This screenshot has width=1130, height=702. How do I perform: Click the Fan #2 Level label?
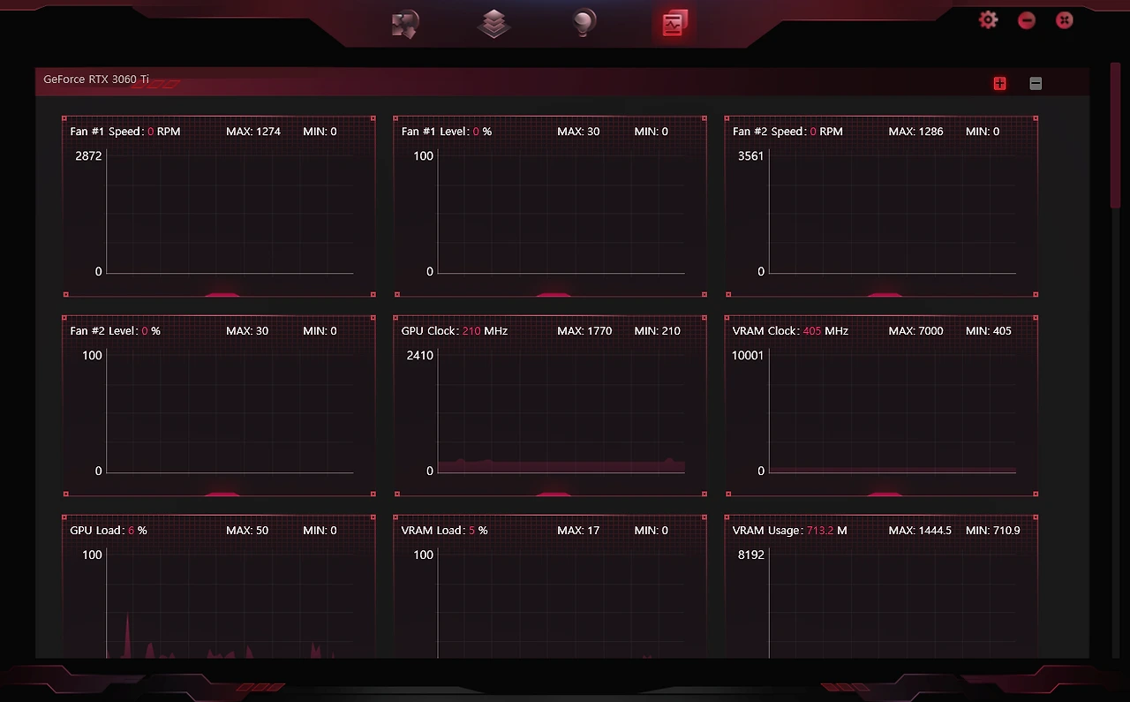click(105, 331)
